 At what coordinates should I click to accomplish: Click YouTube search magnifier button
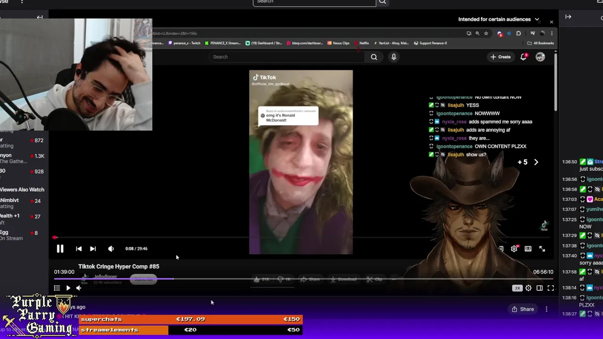374,57
